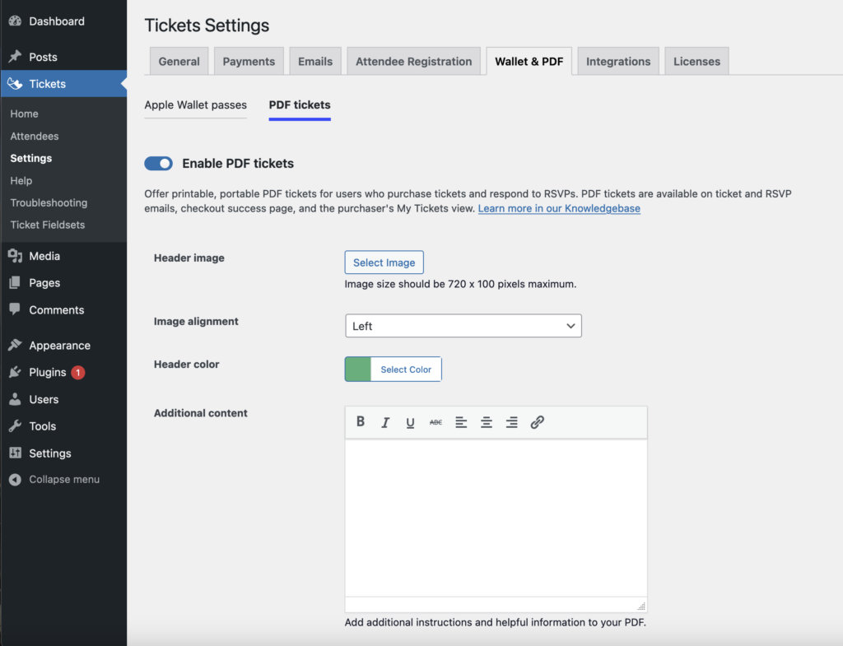Follow the Learn more in our Knowledgebase link
Image resolution: width=843 pixels, height=646 pixels.
559,207
